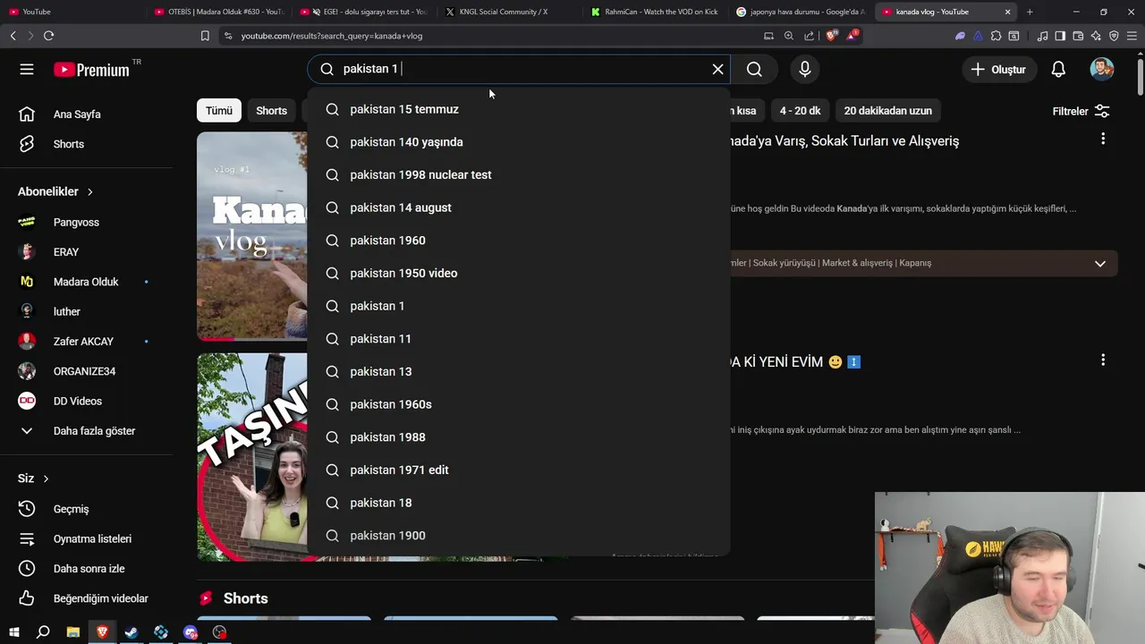The height and width of the screenshot is (644, 1145).
Task: Choose suggestion pakistan 1988
Action: 519,437
